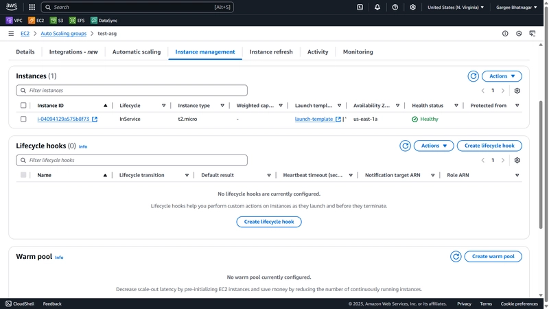
Task: Open the S3 shortcut in favorites bar
Action: [57, 21]
